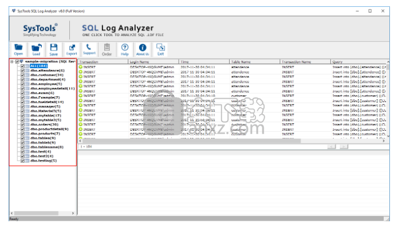
Task: Toggle the dbo.customer(24) checkbox
Action: tap(22, 75)
